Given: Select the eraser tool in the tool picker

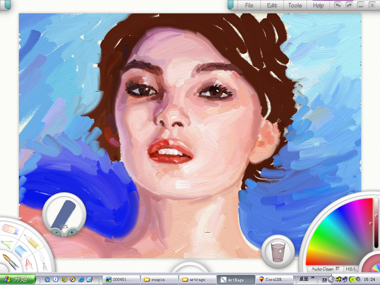Looking at the screenshot, I should [x=10, y=229].
